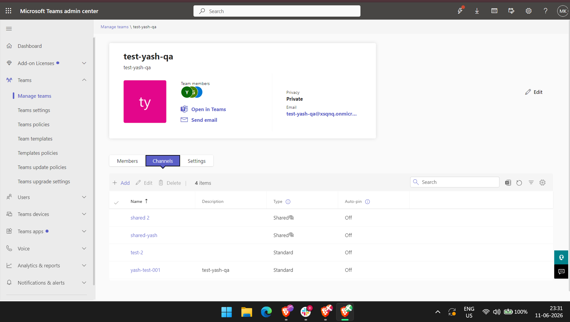
Task: Click the channels Search field
Action: click(455, 182)
